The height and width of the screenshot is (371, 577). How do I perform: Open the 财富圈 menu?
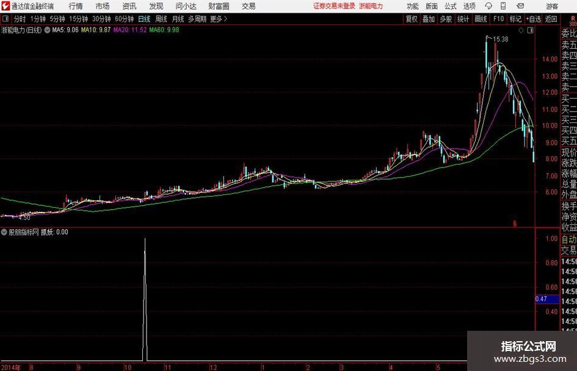click(219, 6)
